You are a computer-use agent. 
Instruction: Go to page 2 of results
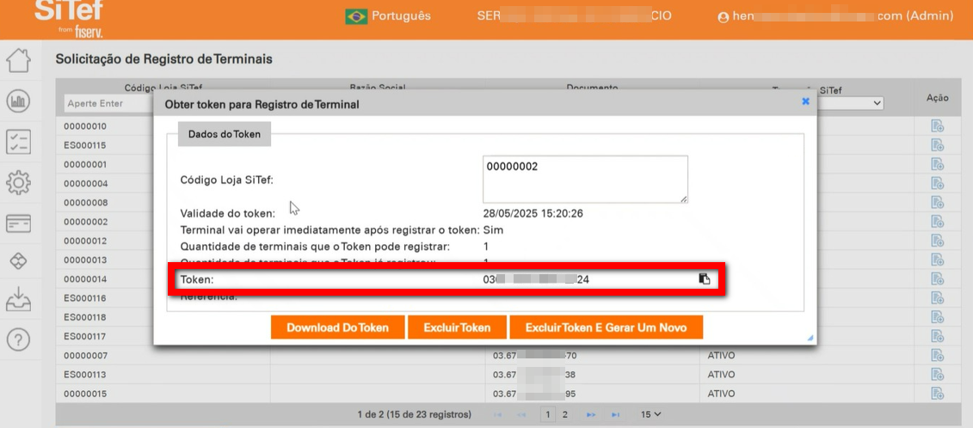[565, 414]
